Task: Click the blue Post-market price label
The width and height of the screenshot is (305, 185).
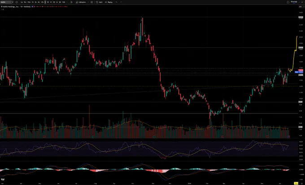Action: click(x=299, y=72)
